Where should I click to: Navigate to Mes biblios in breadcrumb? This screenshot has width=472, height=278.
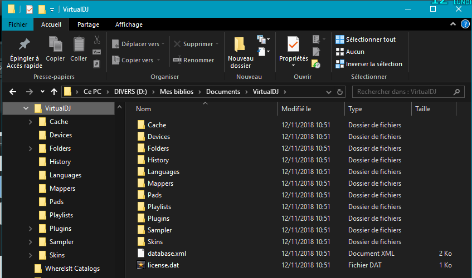pyautogui.click(x=177, y=92)
